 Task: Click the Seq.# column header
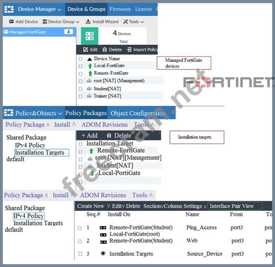tap(93, 214)
